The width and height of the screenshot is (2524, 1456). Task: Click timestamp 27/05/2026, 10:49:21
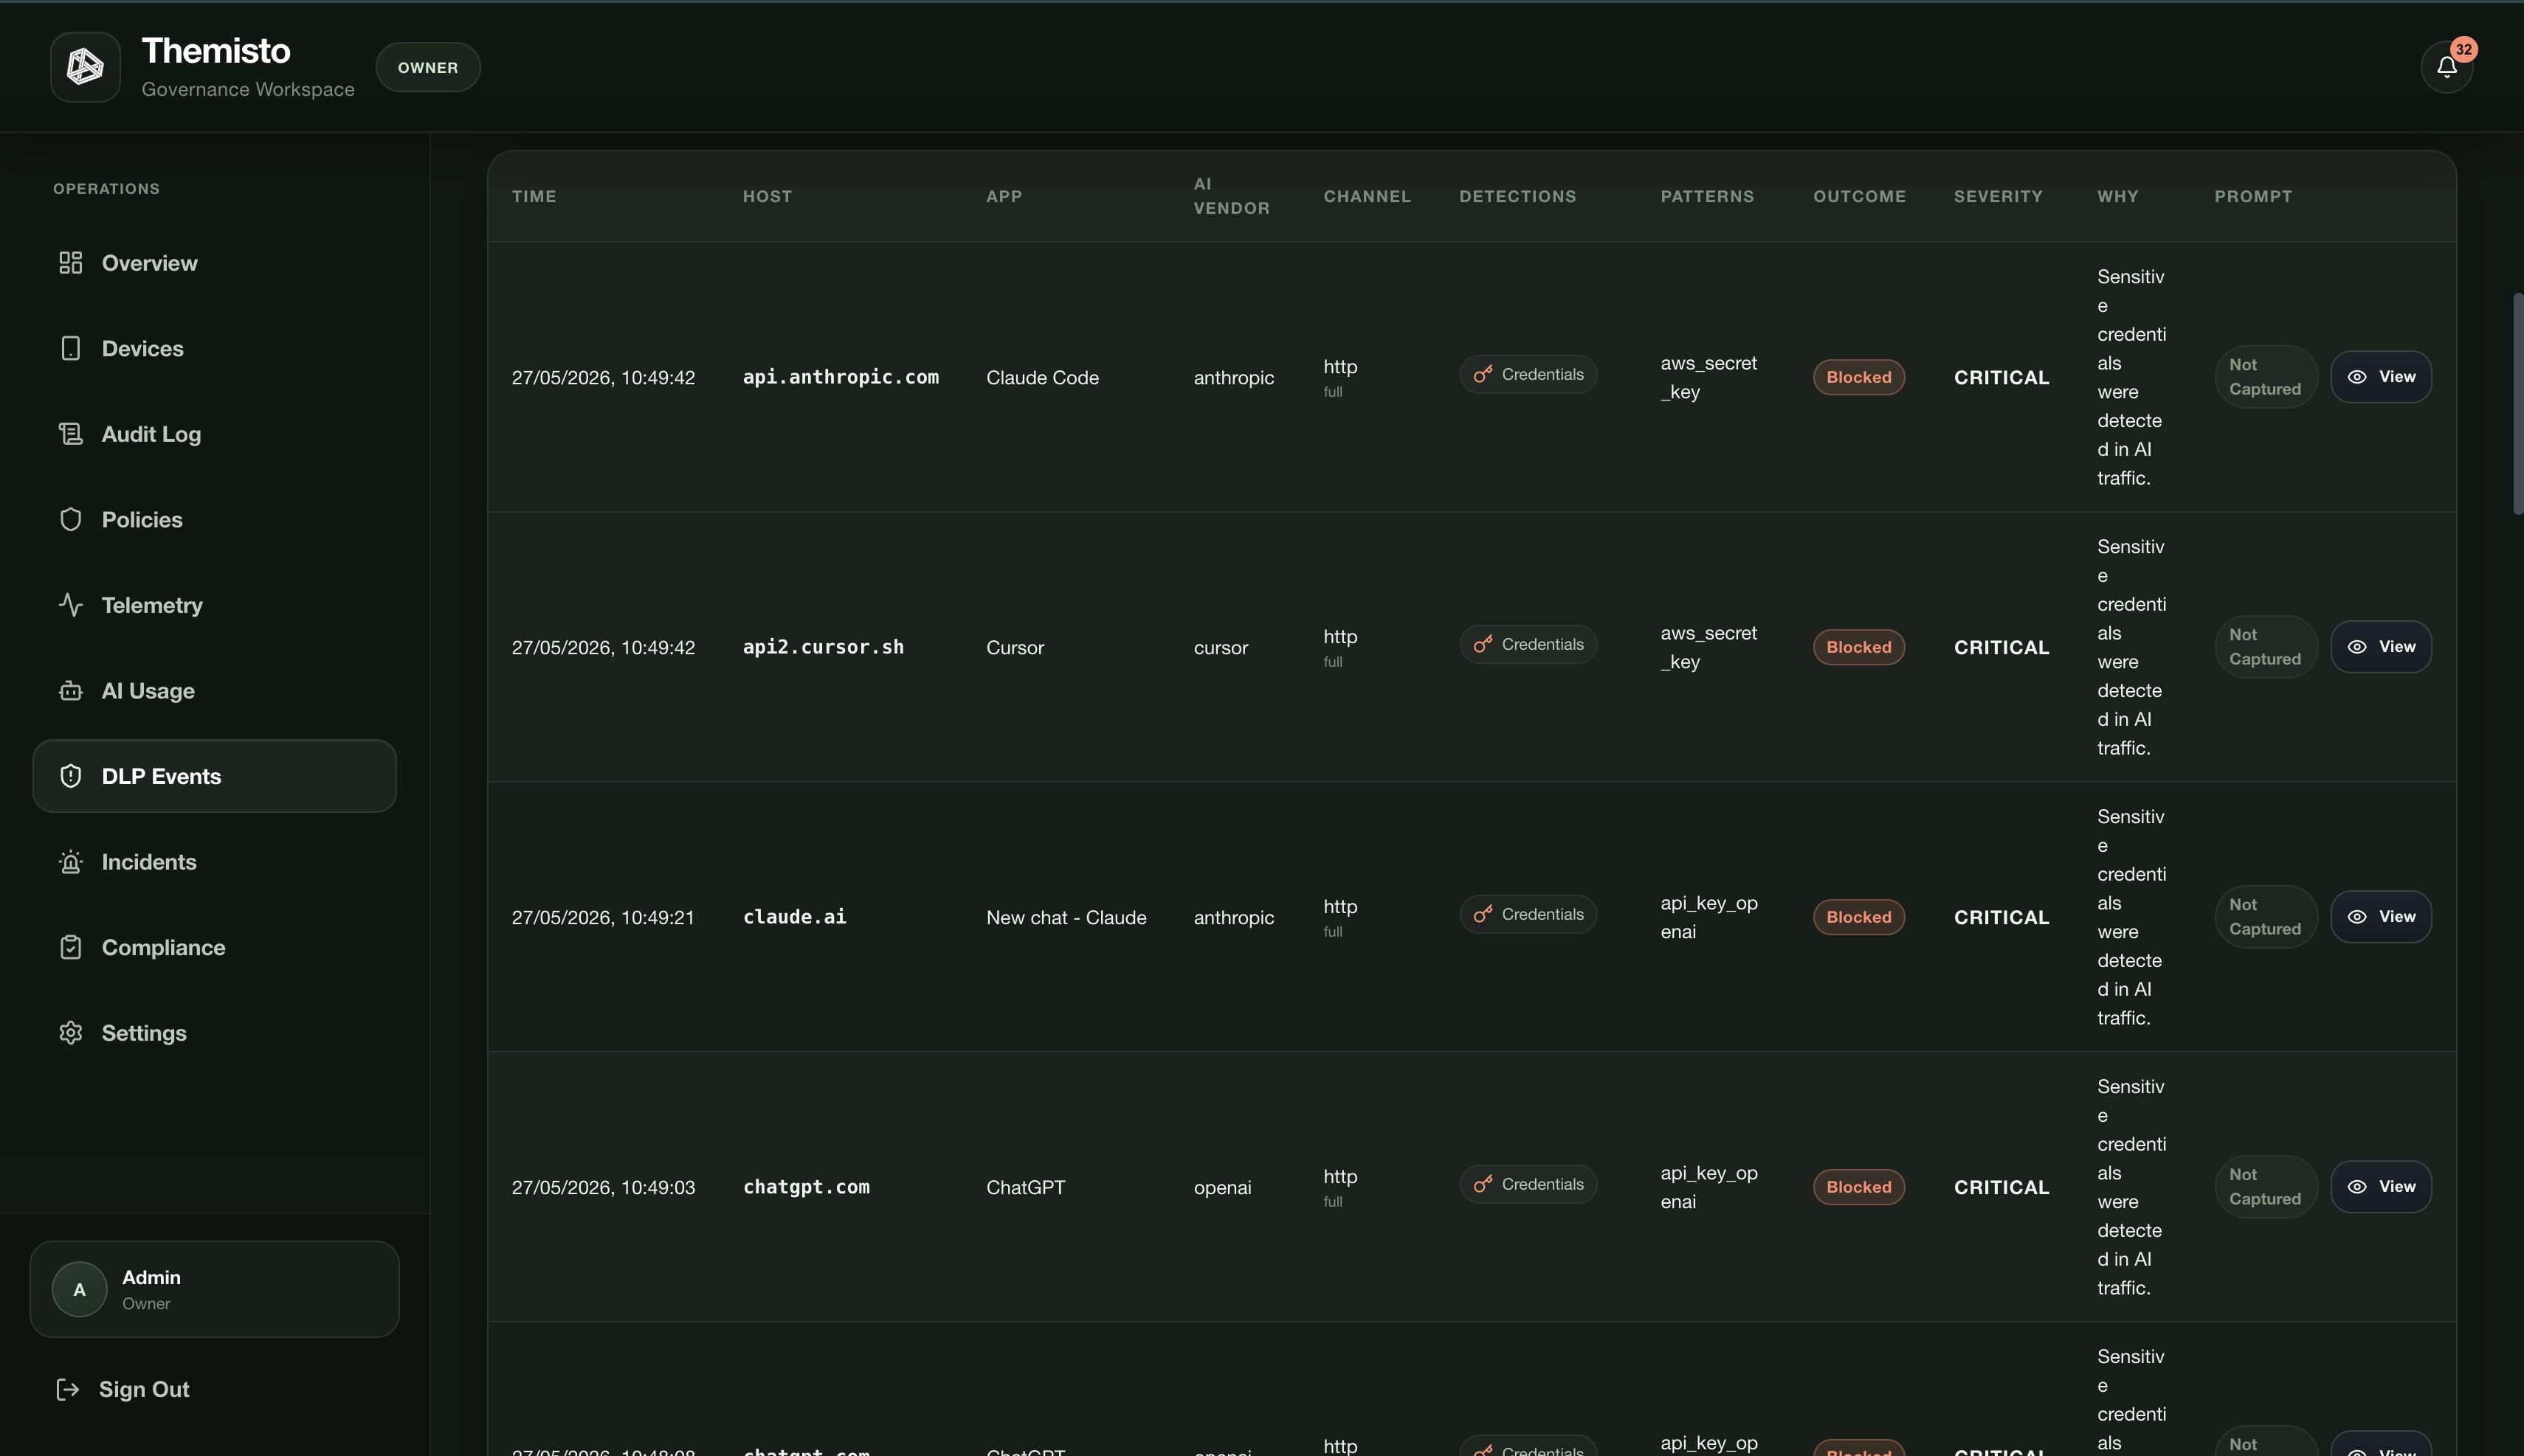coord(603,917)
